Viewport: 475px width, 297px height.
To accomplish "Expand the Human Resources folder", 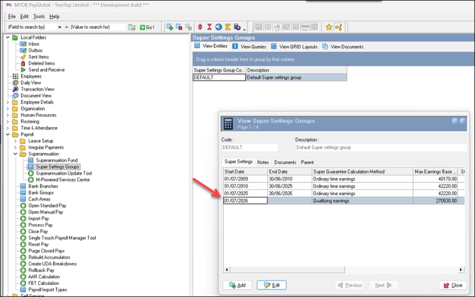I will [x=8, y=115].
